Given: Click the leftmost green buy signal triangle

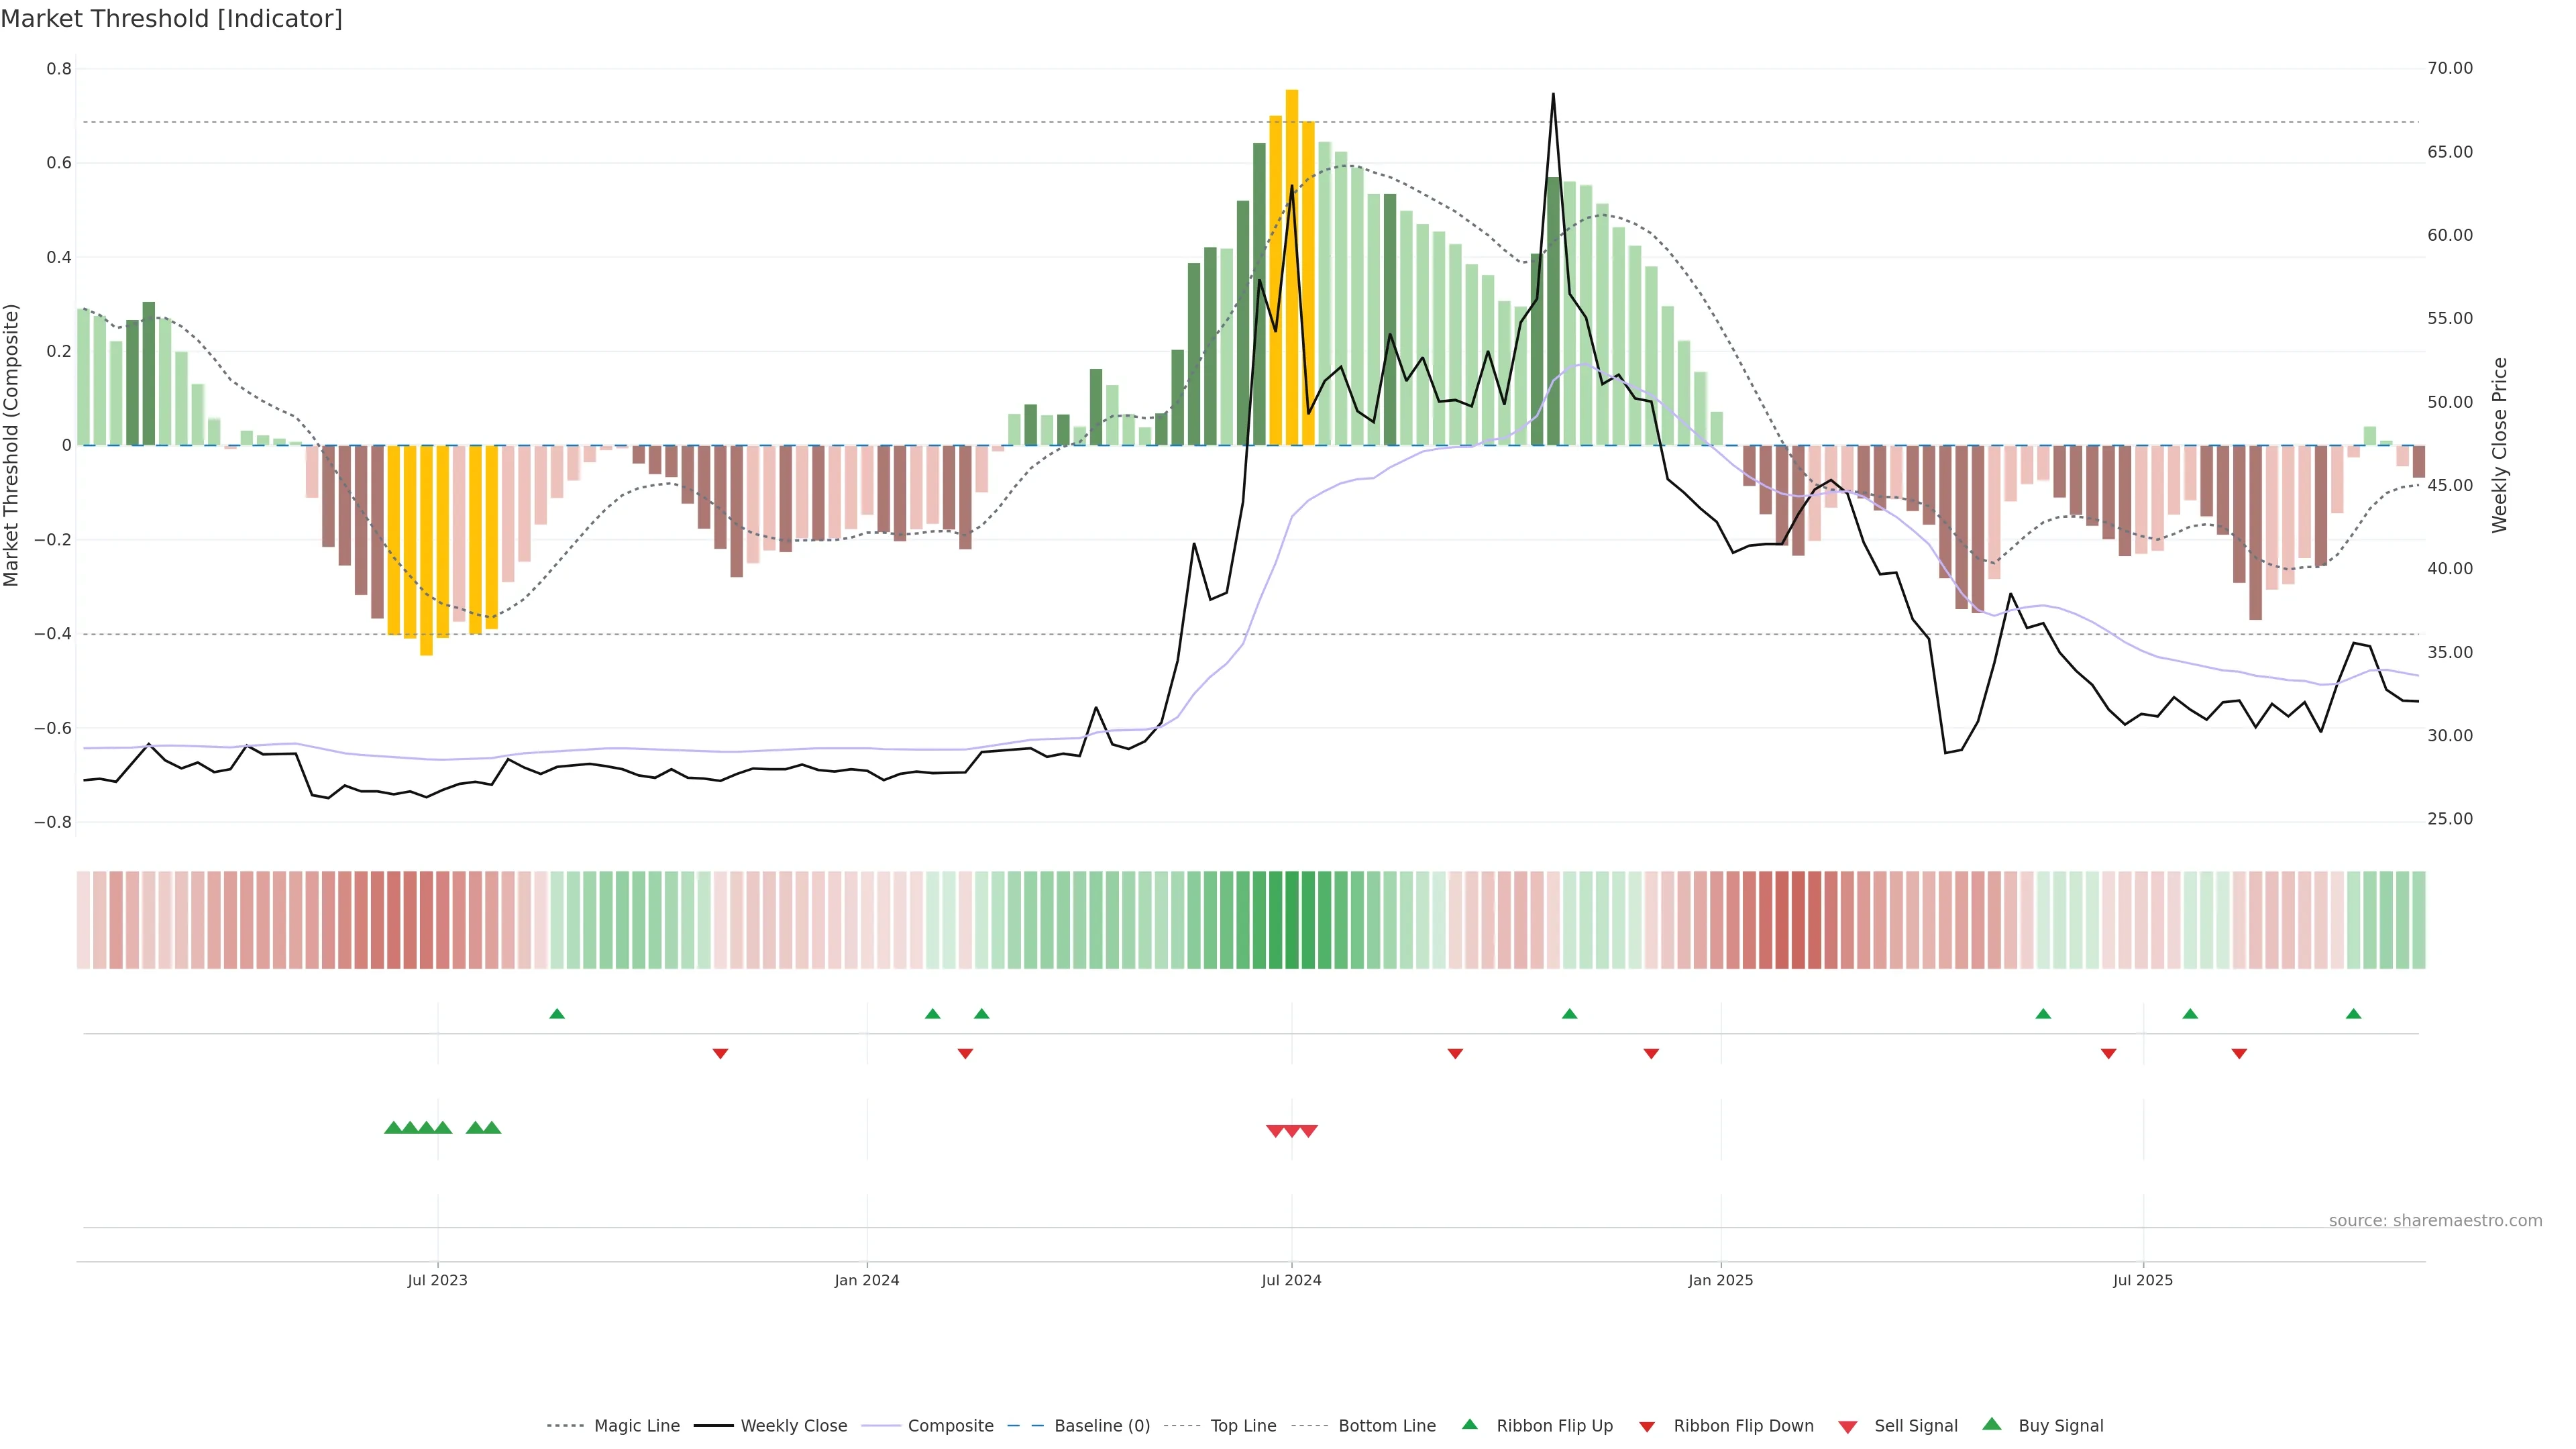Looking at the screenshot, I should coord(393,1127).
